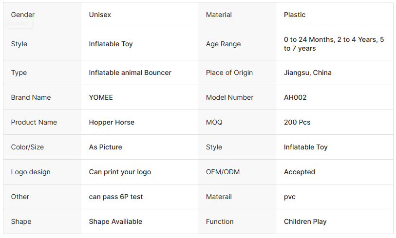Select the Type label cell
396x238 pixels.
click(19, 73)
